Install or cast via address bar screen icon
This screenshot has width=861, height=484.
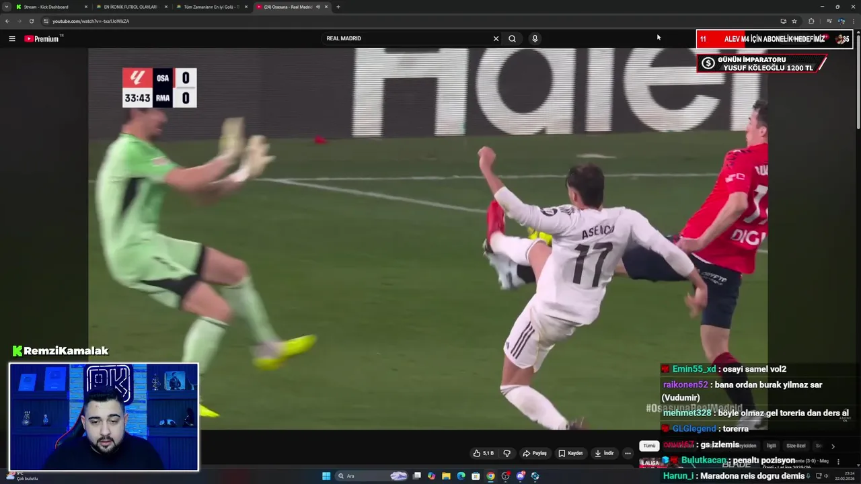click(x=783, y=21)
